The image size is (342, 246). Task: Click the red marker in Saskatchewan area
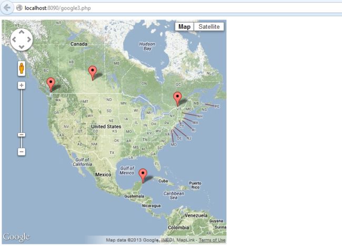(x=93, y=73)
